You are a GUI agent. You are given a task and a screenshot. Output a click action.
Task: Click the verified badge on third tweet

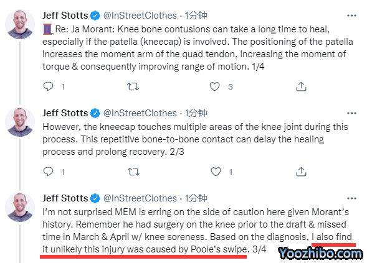pyautogui.click(x=95, y=198)
